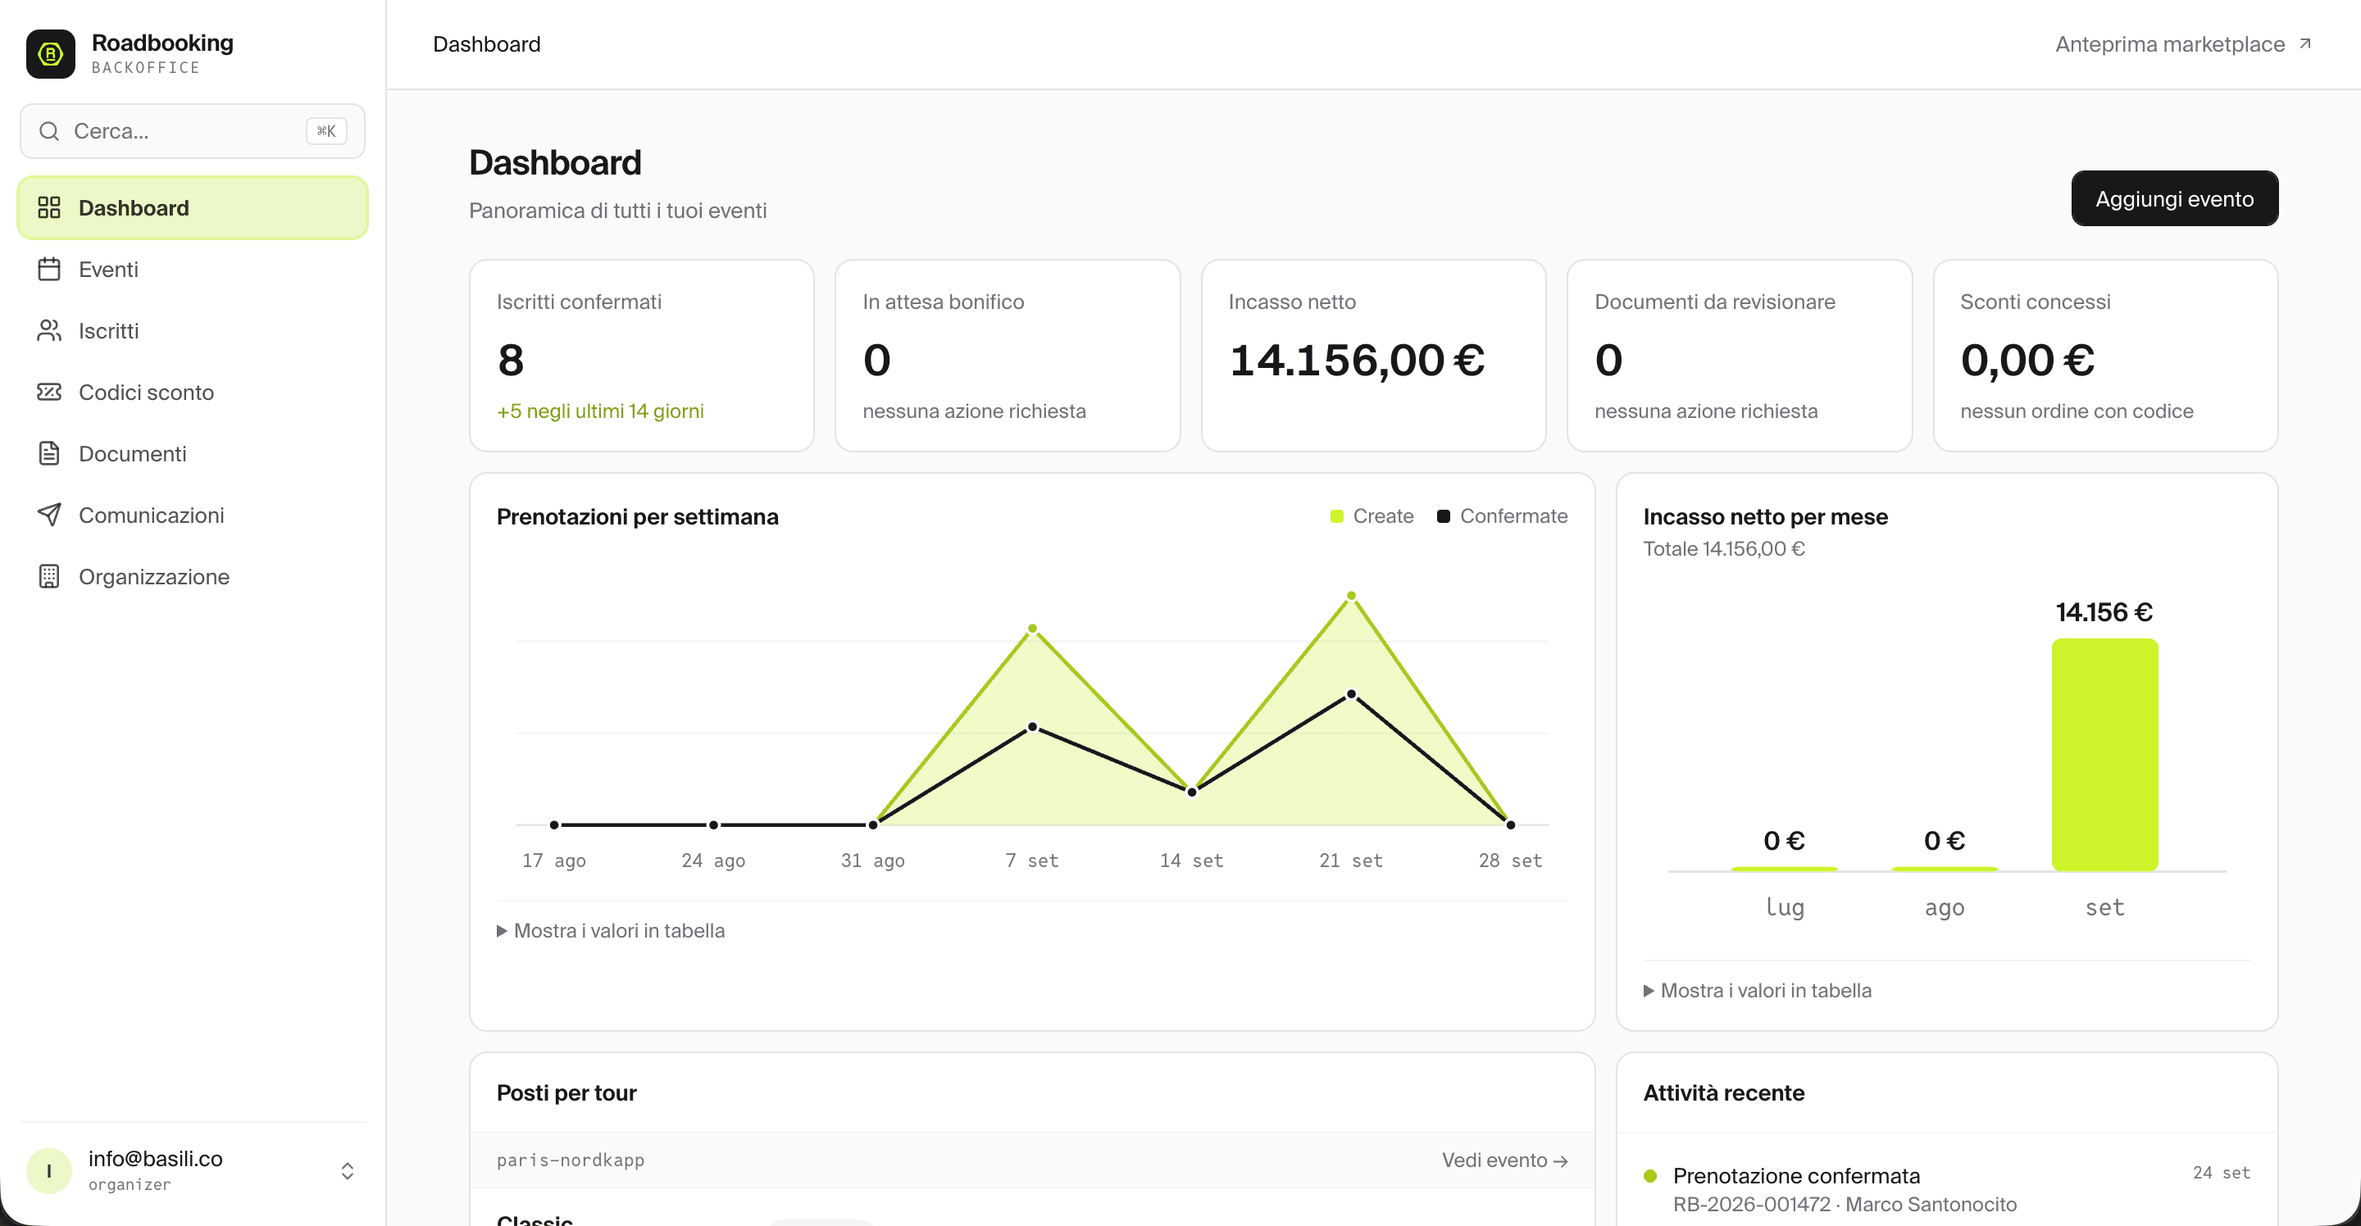Click the Prenotazione confermata activity entry

pos(1947,1188)
